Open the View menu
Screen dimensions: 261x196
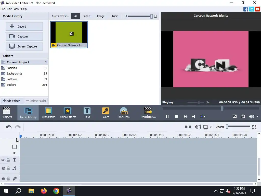16,9
